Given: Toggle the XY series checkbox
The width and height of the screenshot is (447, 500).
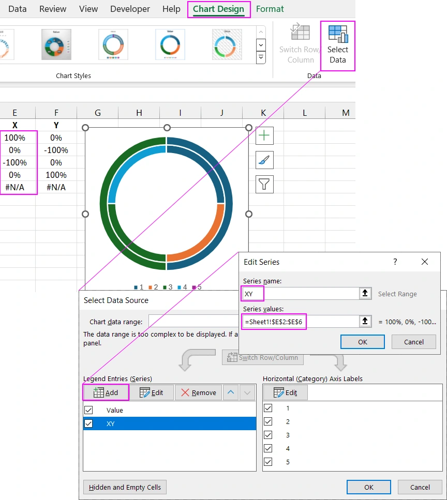Looking at the screenshot, I should pyautogui.click(x=88, y=423).
